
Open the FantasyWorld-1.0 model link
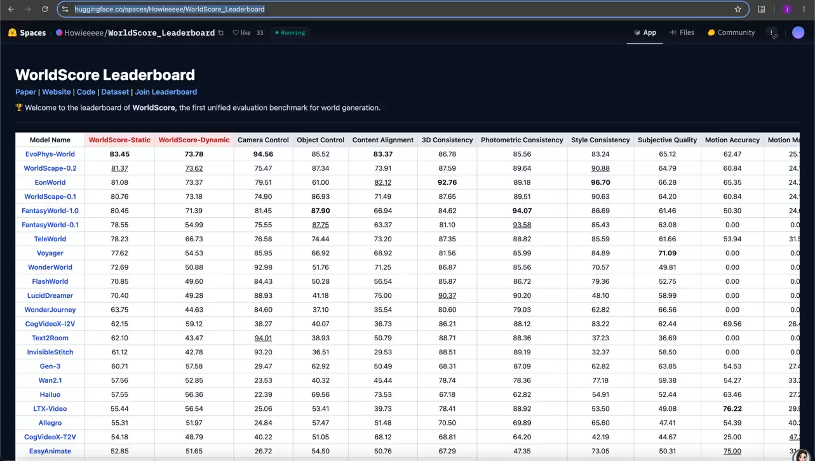(x=50, y=211)
